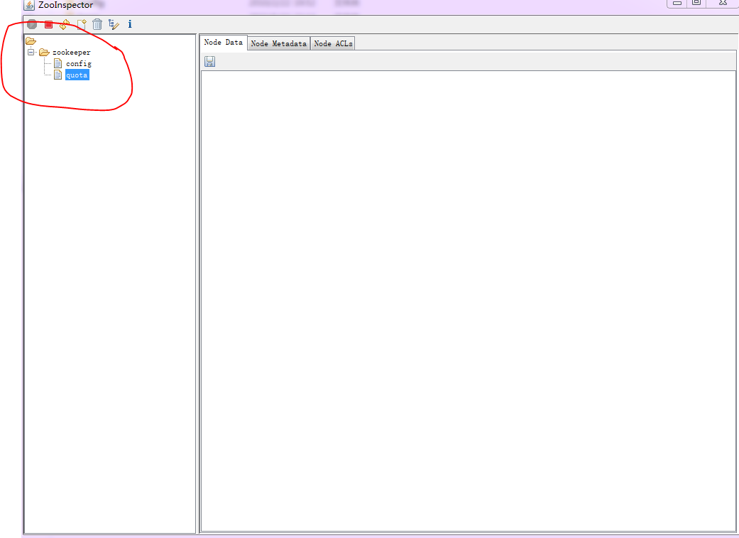This screenshot has width=739, height=538.
Task: Open the Node ACLs tab
Action: point(333,43)
